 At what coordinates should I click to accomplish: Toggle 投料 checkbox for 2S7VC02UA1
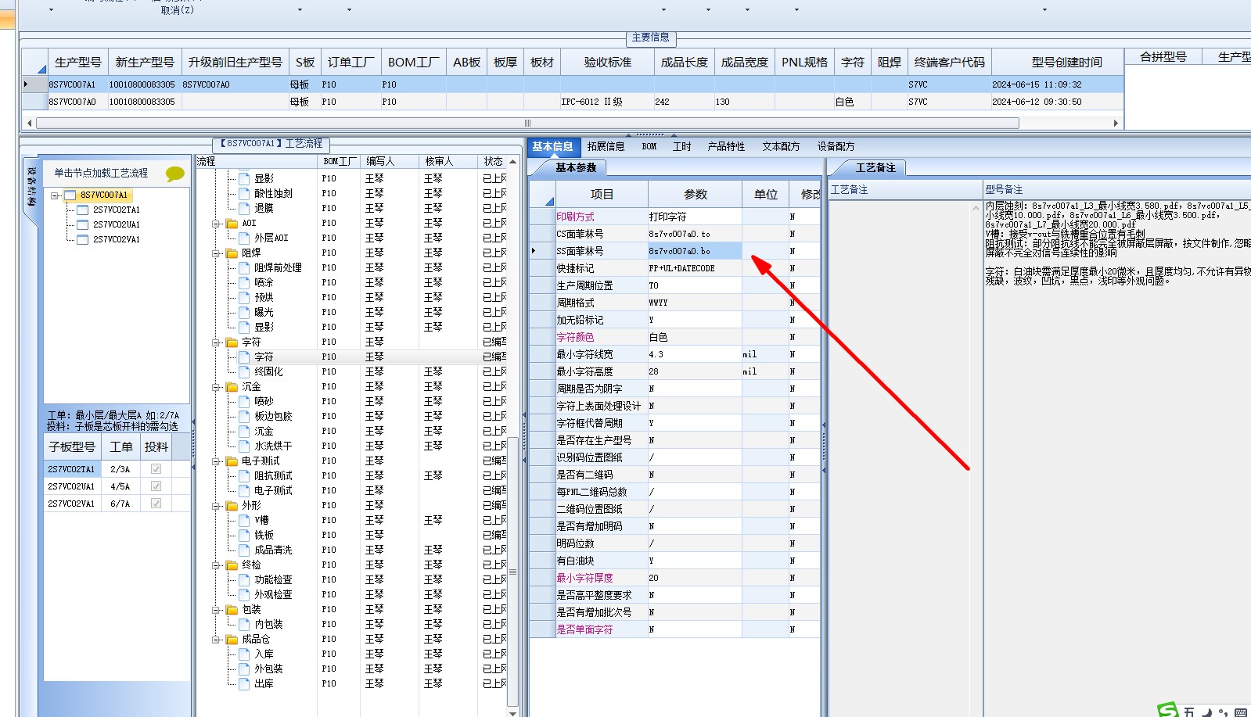pyautogui.click(x=156, y=486)
